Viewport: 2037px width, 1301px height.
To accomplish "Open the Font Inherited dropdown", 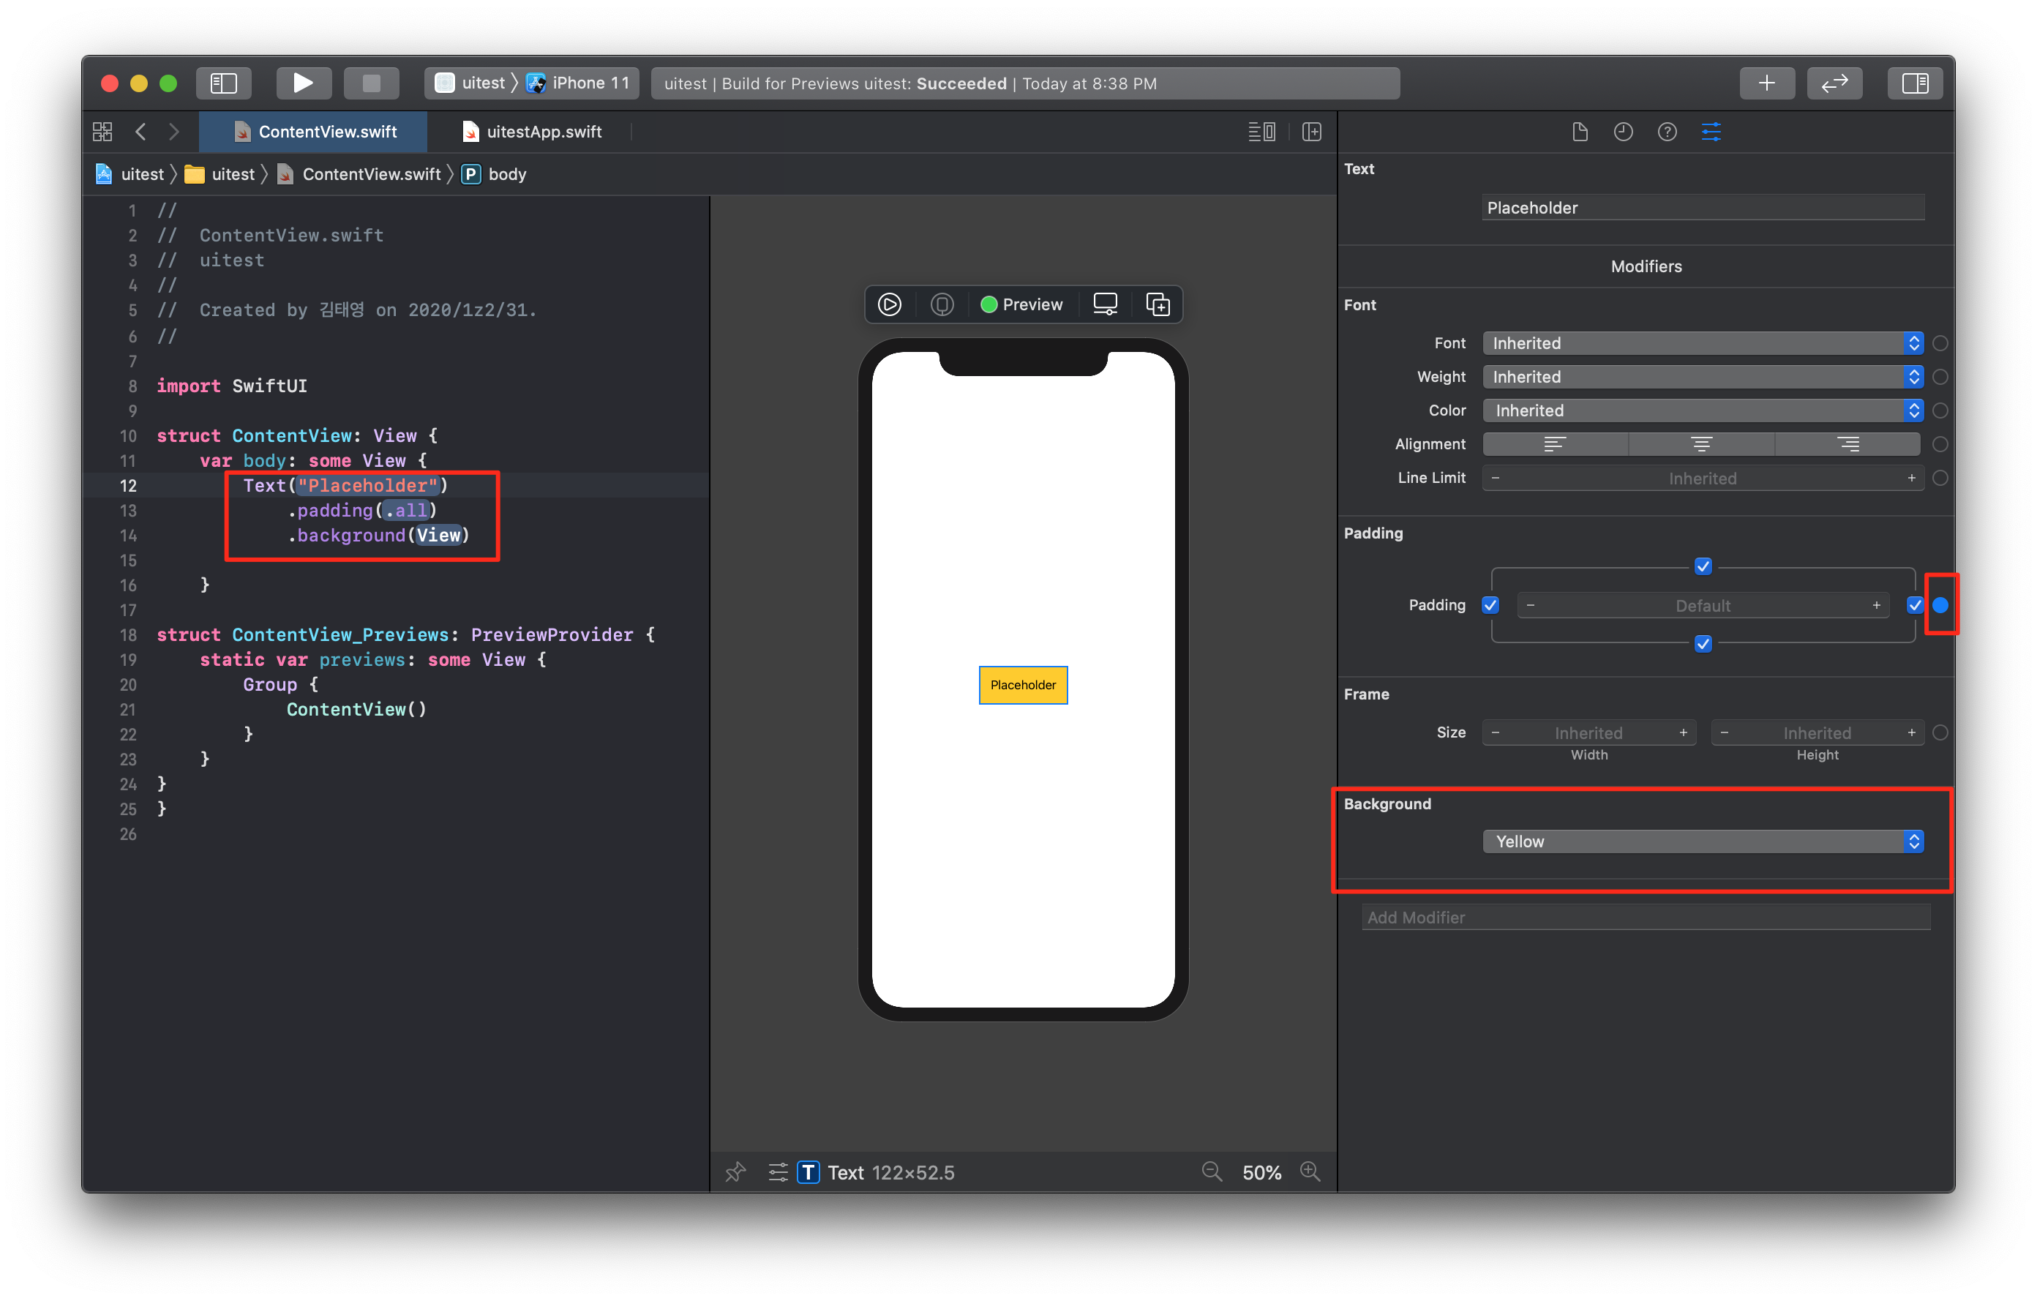I will point(1702,342).
